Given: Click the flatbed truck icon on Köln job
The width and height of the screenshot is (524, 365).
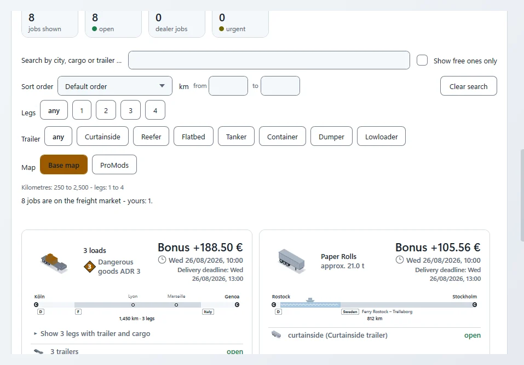Looking at the screenshot, I should click(x=54, y=263).
